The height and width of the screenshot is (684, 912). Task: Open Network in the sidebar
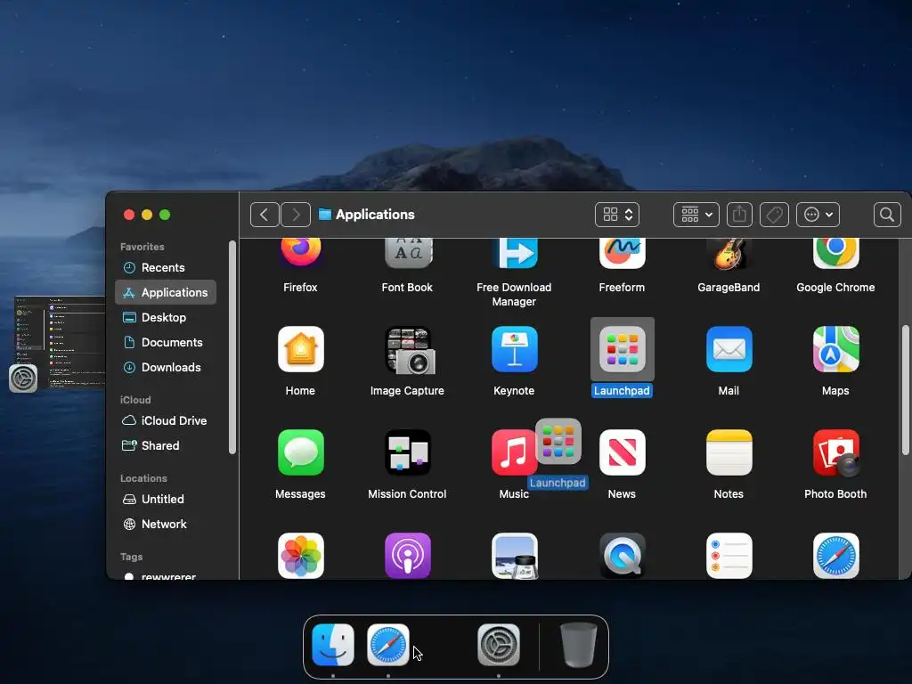click(x=166, y=524)
